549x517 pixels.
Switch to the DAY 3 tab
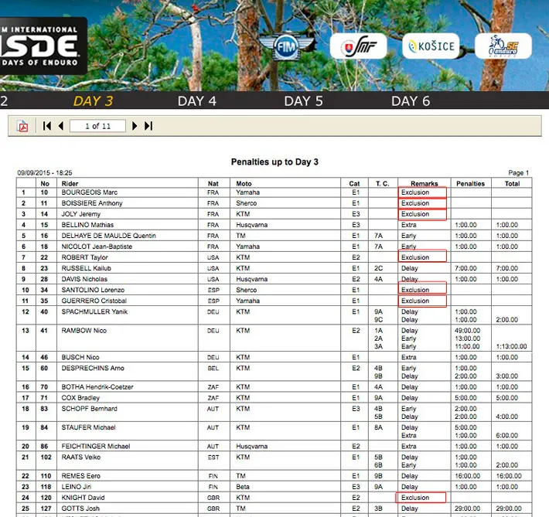[x=93, y=101]
